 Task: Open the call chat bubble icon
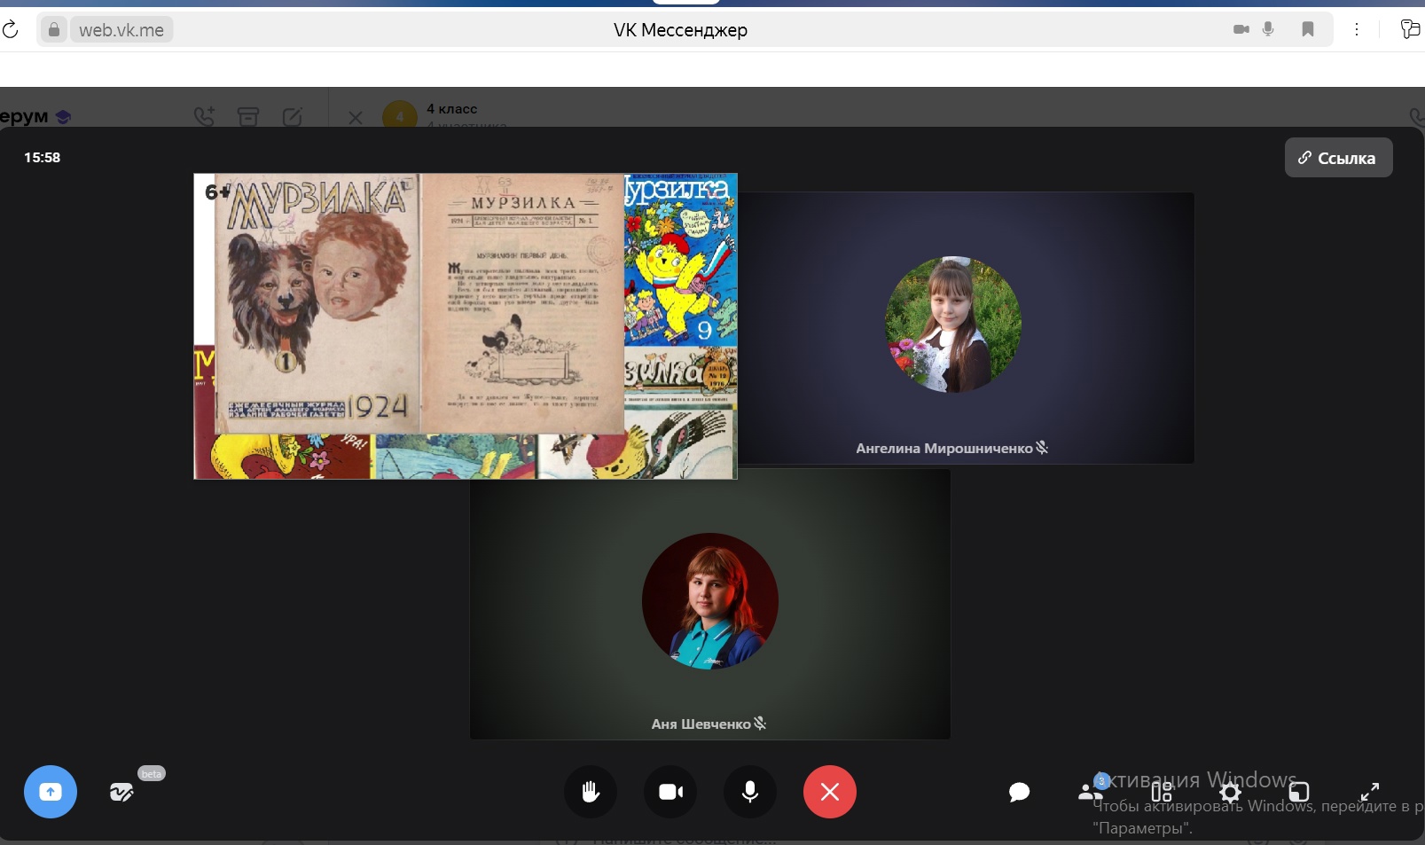click(x=1020, y=792)
